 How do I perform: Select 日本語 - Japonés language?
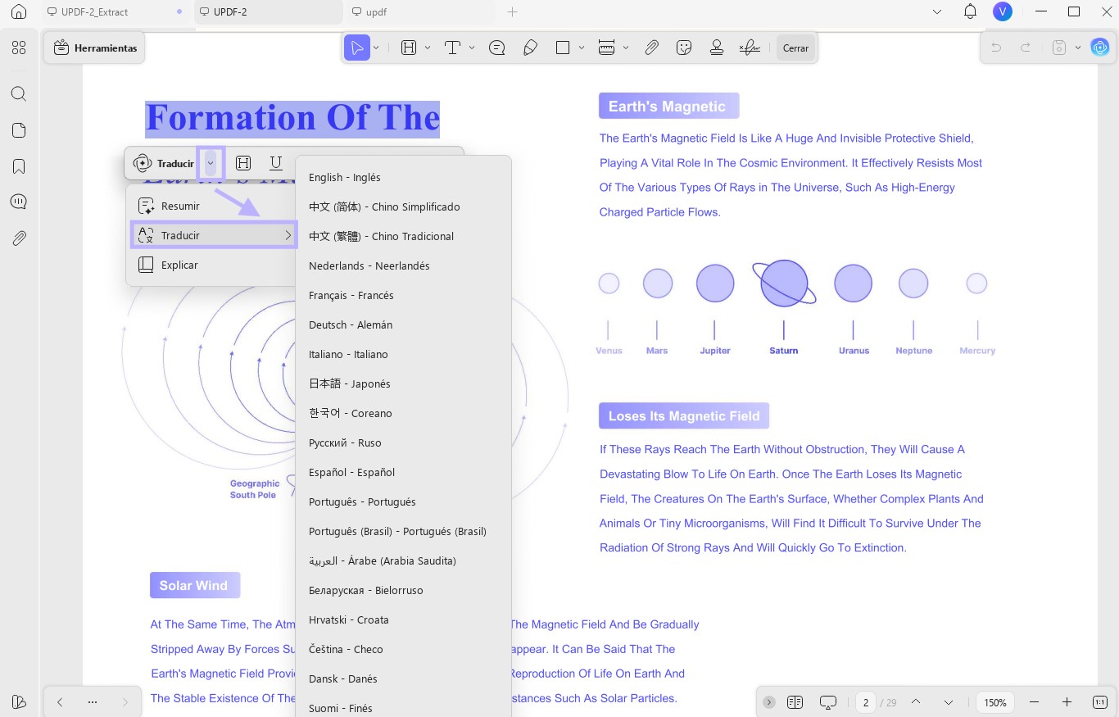click(x=403, y=383)
